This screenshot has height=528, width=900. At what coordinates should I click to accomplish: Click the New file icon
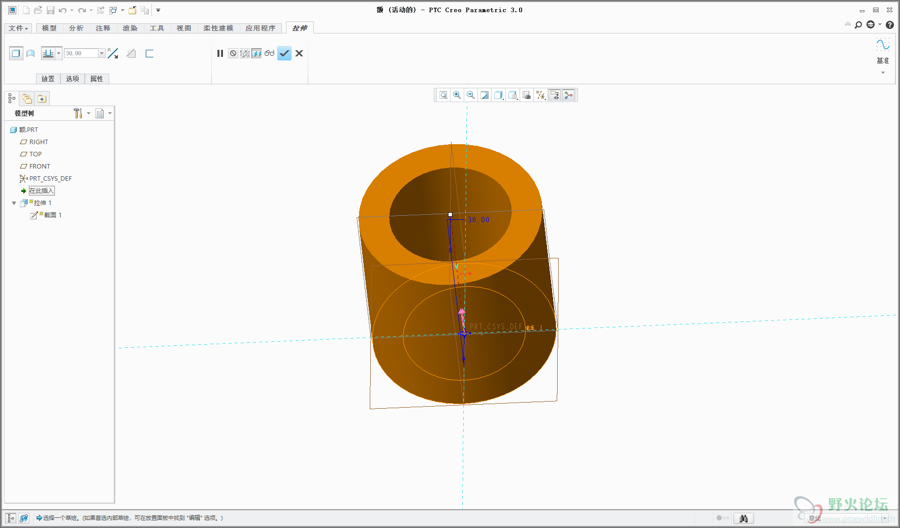(26, 10)
